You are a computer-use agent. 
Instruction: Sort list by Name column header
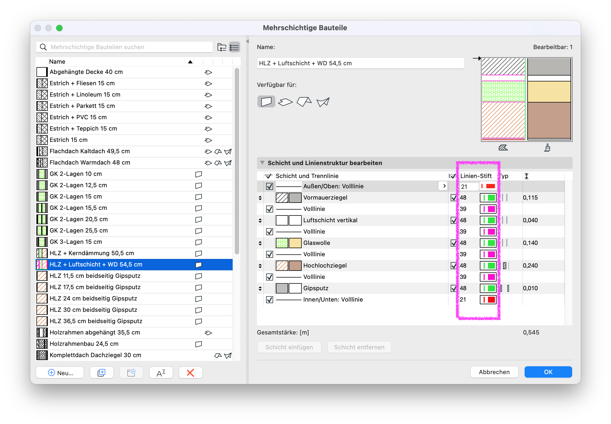[121, 62]
